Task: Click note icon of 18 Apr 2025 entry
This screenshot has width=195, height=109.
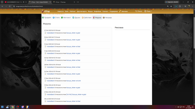Action: (45, 40)
